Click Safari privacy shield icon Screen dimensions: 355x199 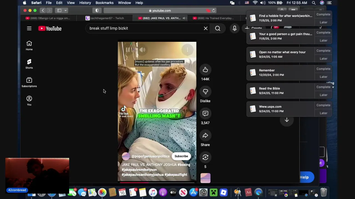(97, 11)
